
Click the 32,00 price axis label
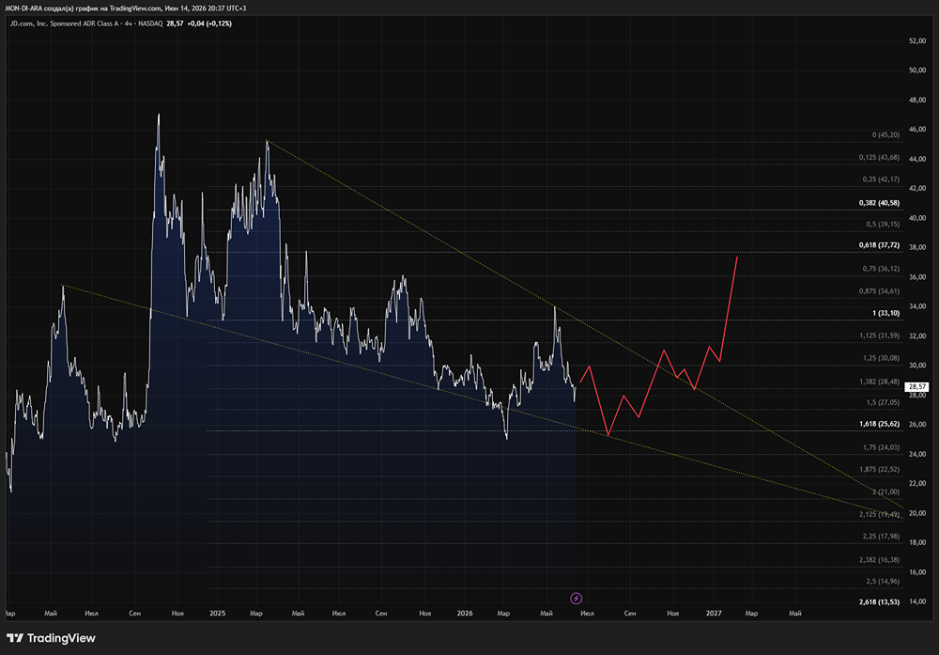pyautogui.click(x=917, y=336)
